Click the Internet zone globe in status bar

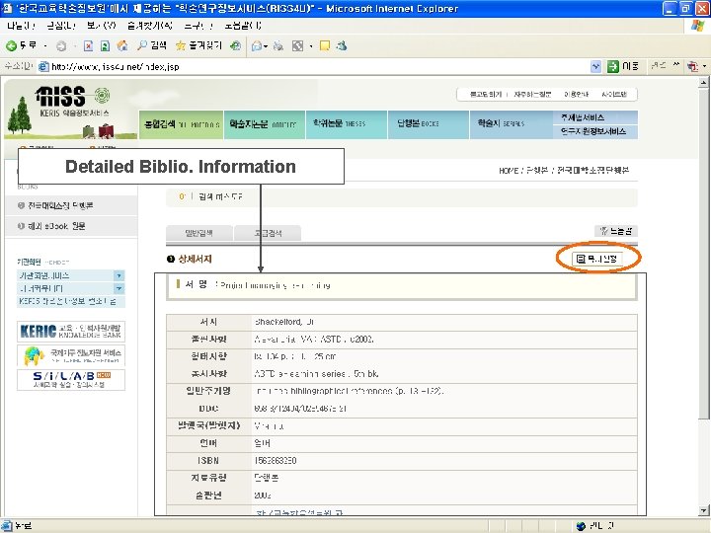pyautogui.click(x=581, y=526)
